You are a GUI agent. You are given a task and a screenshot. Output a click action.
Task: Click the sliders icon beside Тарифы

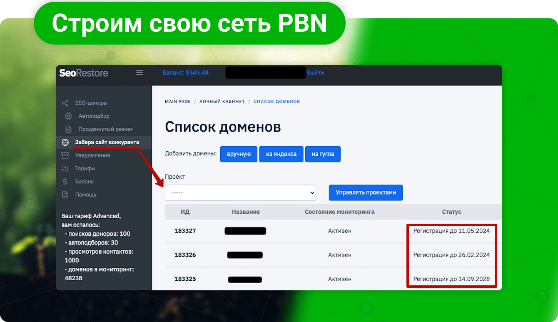pyautogui.click(x=65, y=168)
